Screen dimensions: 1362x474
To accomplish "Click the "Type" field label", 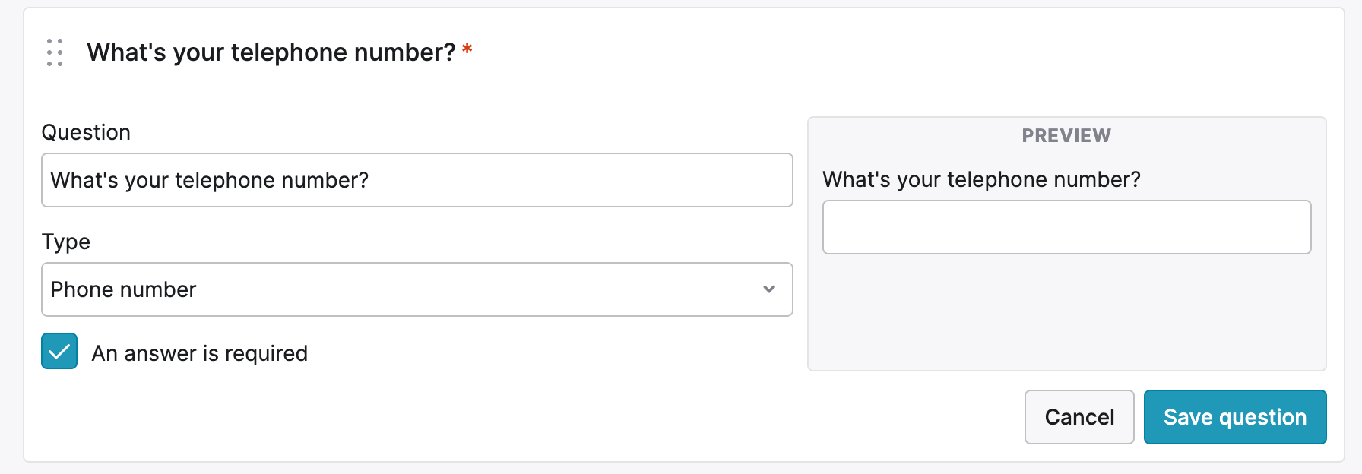I will (66, 242).
